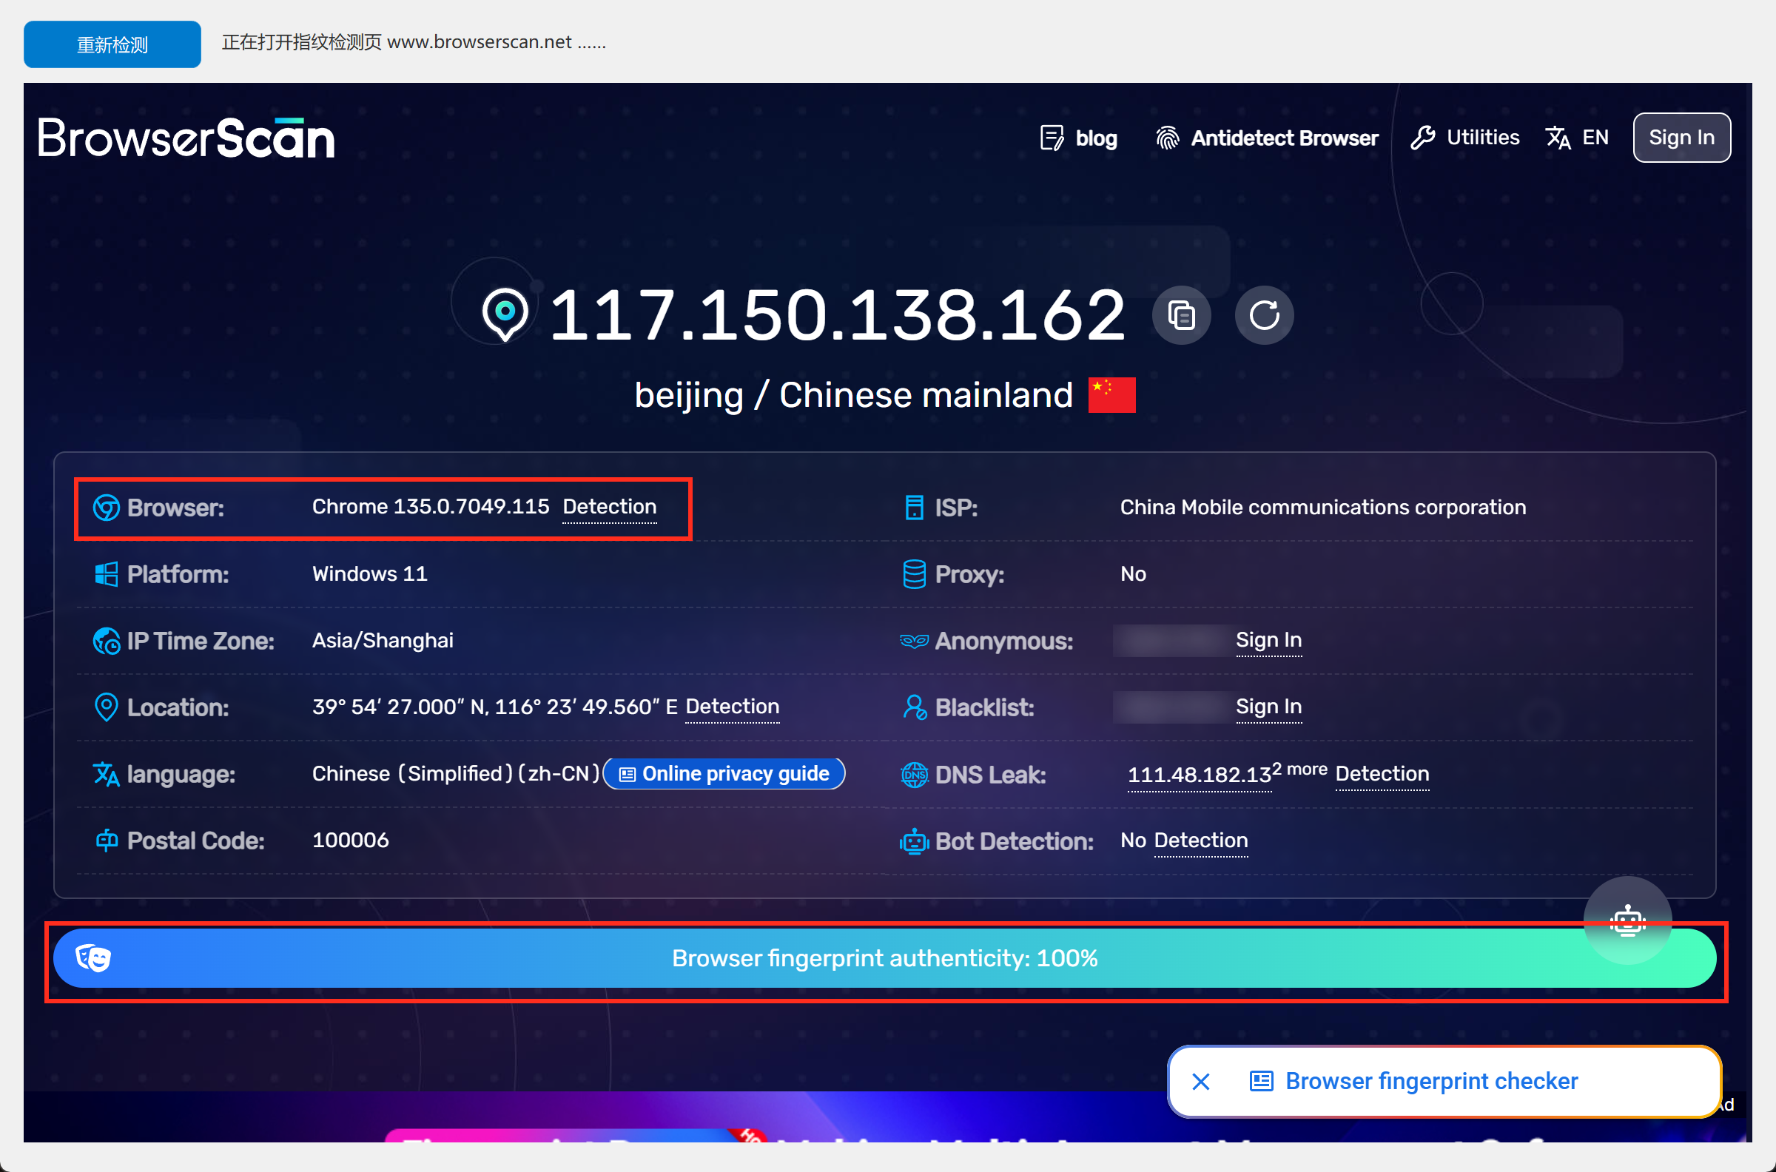The height and width of the screenshot is (1172, 1776).
Task: Click Sign In link in Blacklist row
Action: [x=1268, y=707]
